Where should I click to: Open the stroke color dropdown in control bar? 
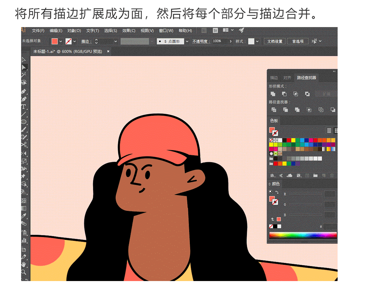(x=75, y=41)
